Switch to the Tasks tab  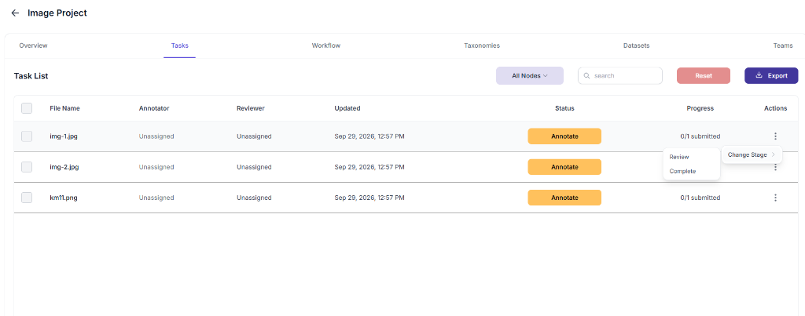[x=180, y=45]
